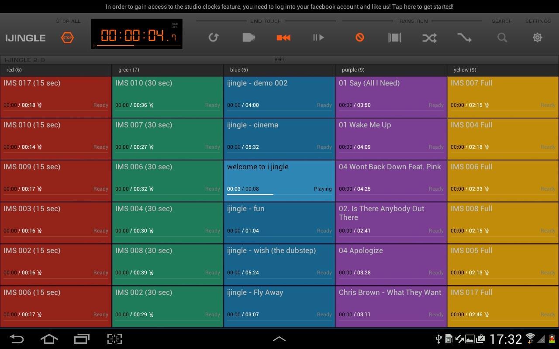Tap the playing welcome to i jingle pad

click(279, 181)
